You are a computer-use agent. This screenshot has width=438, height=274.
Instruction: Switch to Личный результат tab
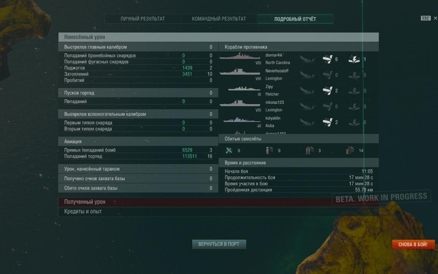tap(143, 19)
